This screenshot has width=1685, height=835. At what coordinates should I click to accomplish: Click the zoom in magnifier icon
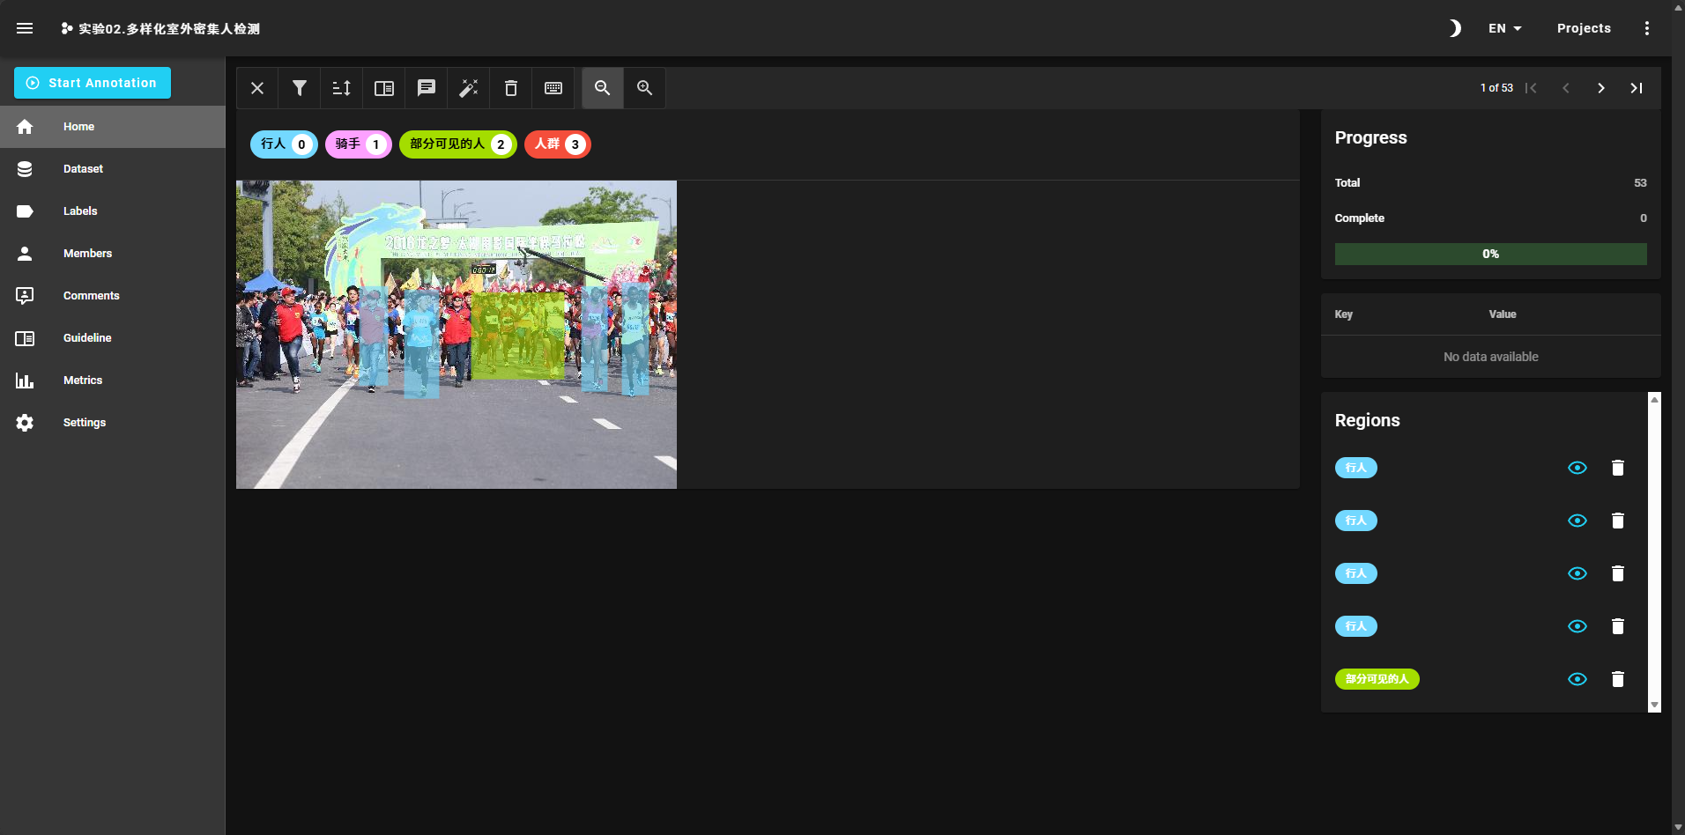coord(645,88)
